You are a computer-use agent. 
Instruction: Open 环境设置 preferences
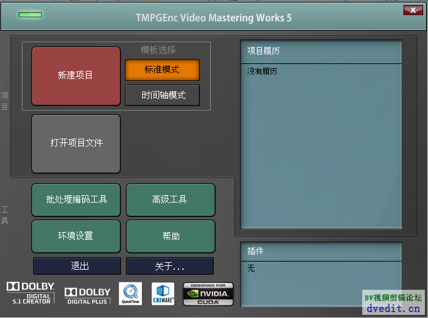[x=76, y=236]
